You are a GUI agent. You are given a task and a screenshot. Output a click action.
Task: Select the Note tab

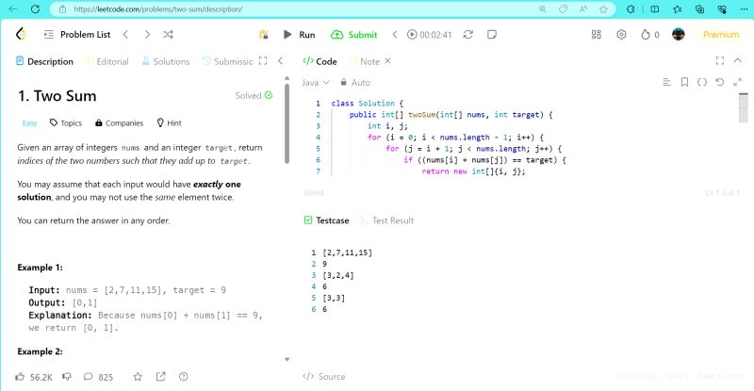365,61
